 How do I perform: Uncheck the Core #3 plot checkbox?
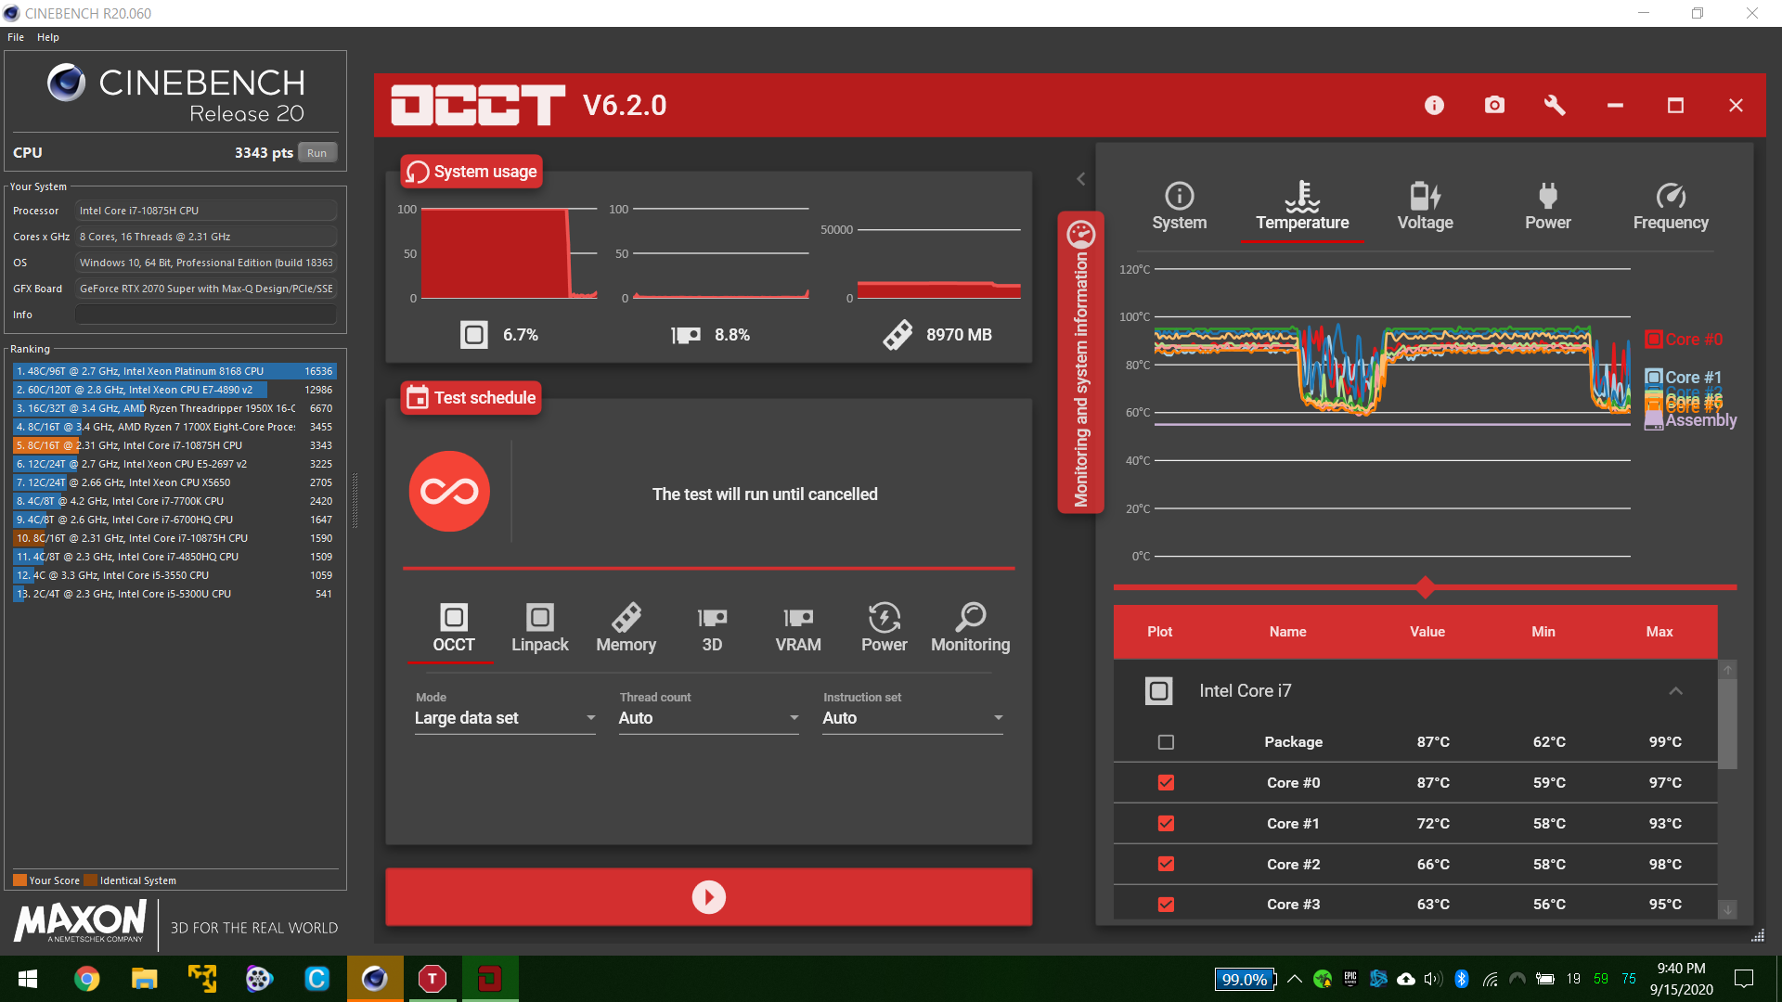coord(1166,905)
